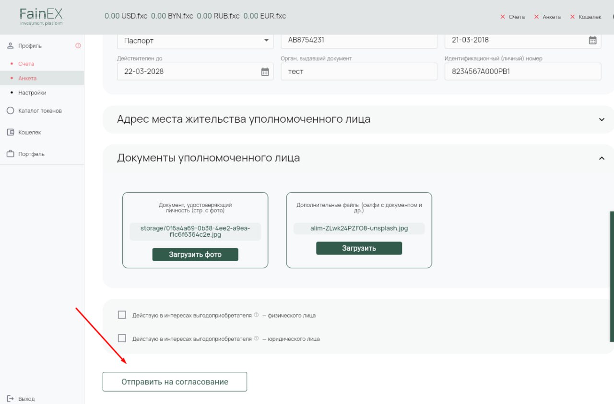Check beneficiary физического лица checkbox
Image resolution: width=614 pixels, height=404 pixels.
122,315
